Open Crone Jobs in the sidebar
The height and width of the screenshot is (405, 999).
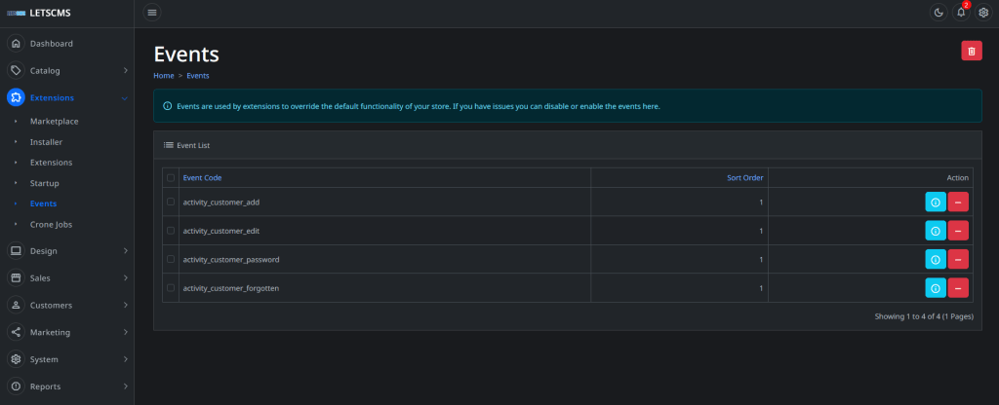pyautogui.click(x=51, y=224)
